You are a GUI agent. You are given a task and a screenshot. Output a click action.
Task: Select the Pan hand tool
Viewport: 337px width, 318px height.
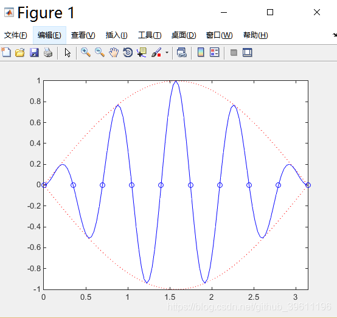(x=114, y=52)
